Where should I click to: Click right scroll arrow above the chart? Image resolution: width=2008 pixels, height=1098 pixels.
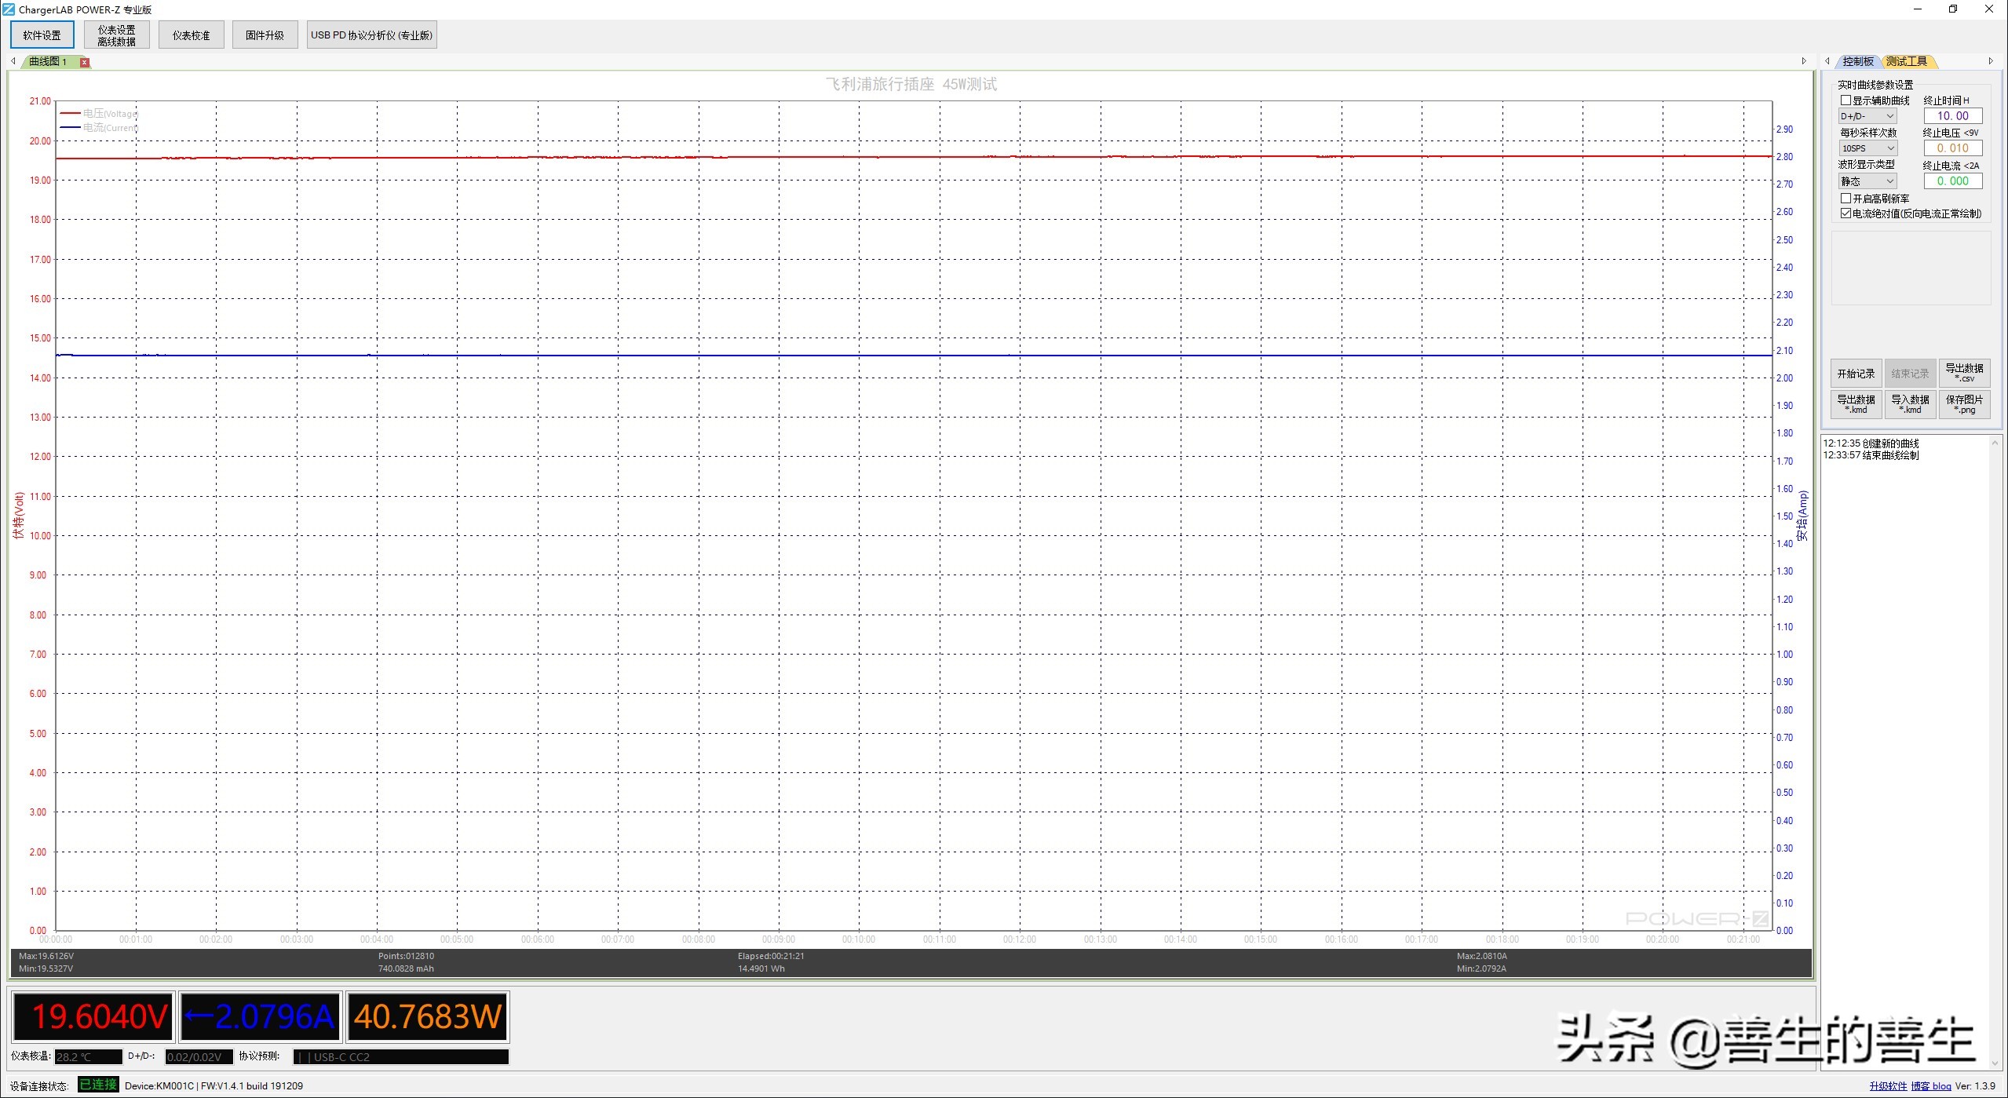pos(1804,61)
